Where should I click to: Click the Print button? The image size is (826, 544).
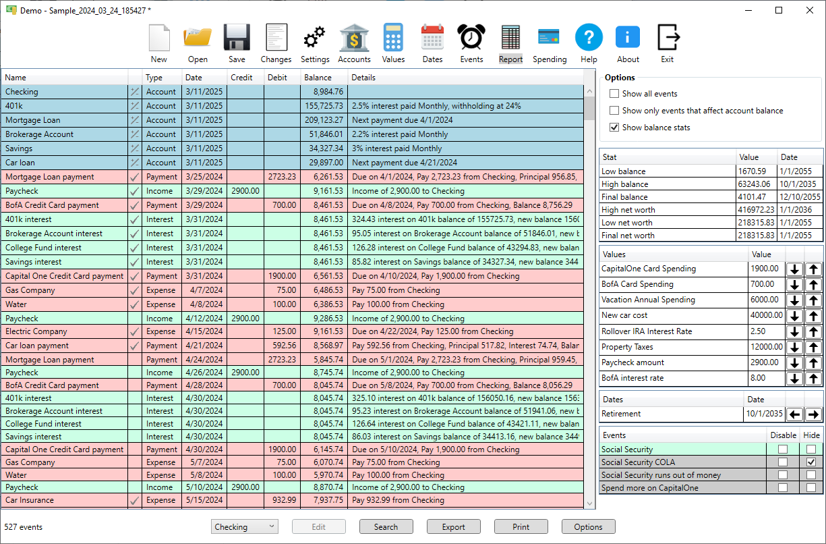tap(521, 527)
